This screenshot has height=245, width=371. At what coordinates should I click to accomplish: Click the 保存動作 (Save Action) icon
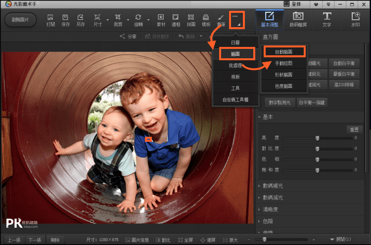tap(147, 37)
